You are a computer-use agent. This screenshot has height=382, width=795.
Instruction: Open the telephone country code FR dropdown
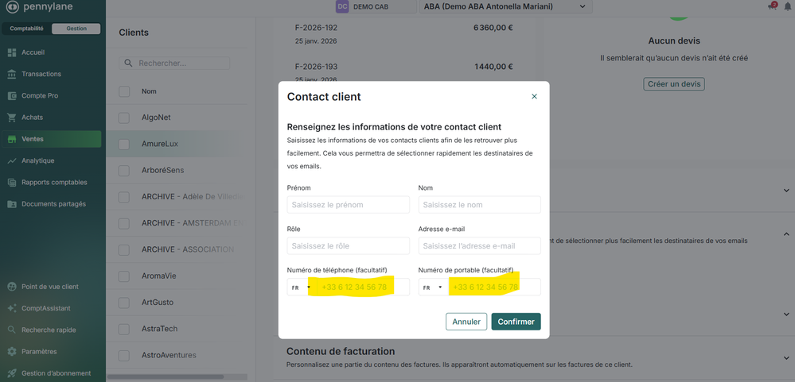[299, 287]
